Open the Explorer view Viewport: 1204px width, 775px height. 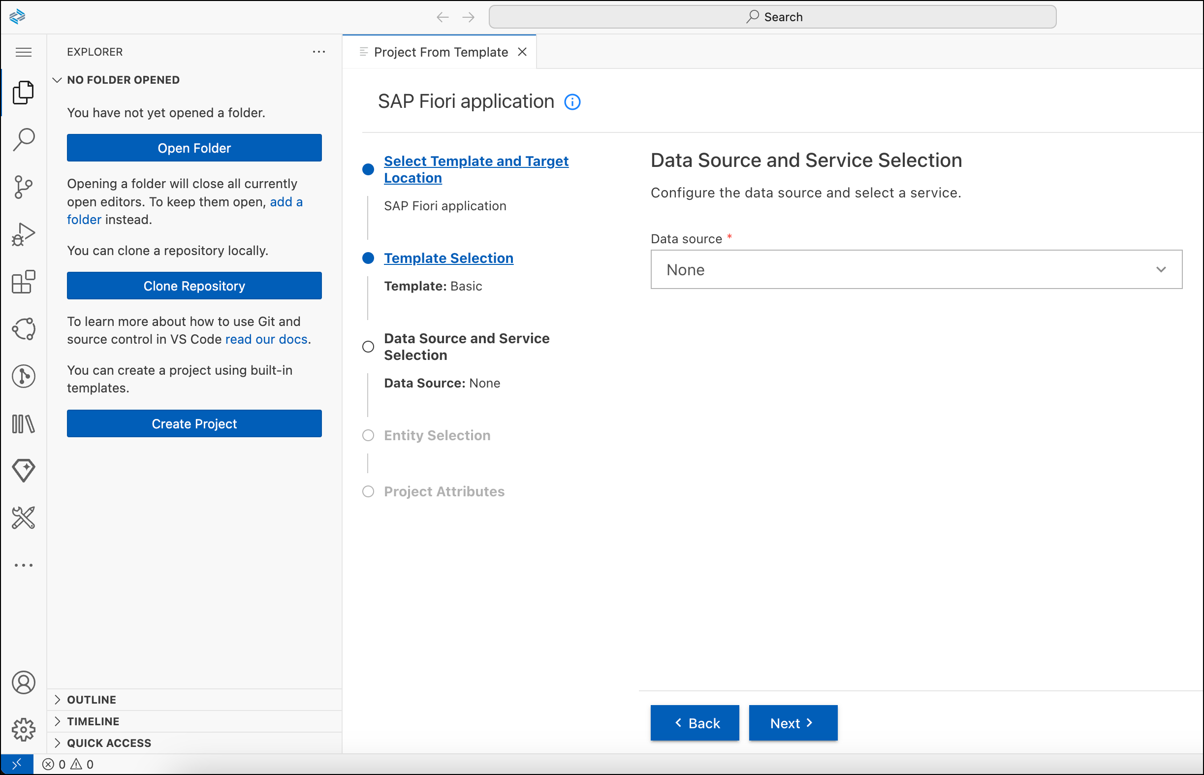[x=23, y=92]
